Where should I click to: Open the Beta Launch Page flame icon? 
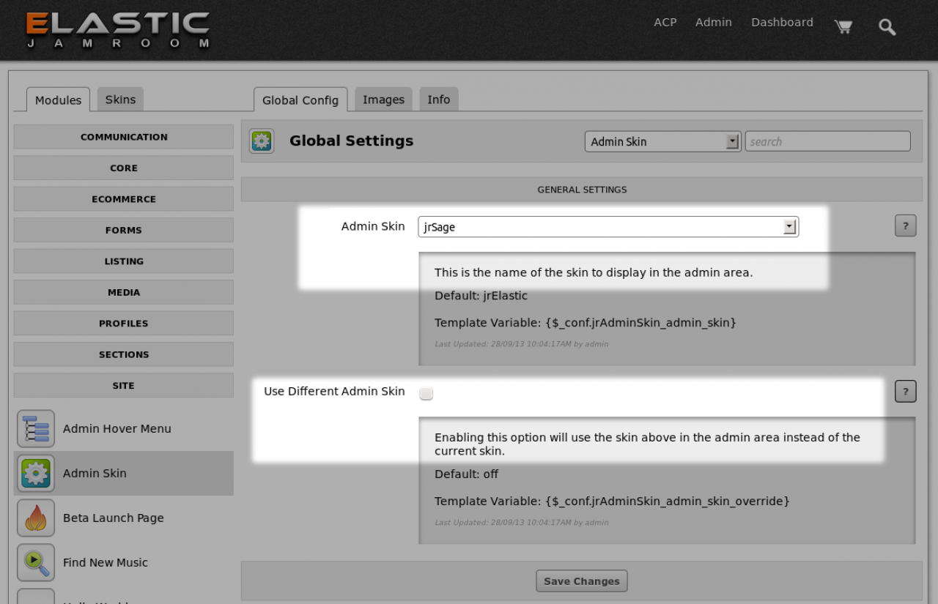(35, 518)
